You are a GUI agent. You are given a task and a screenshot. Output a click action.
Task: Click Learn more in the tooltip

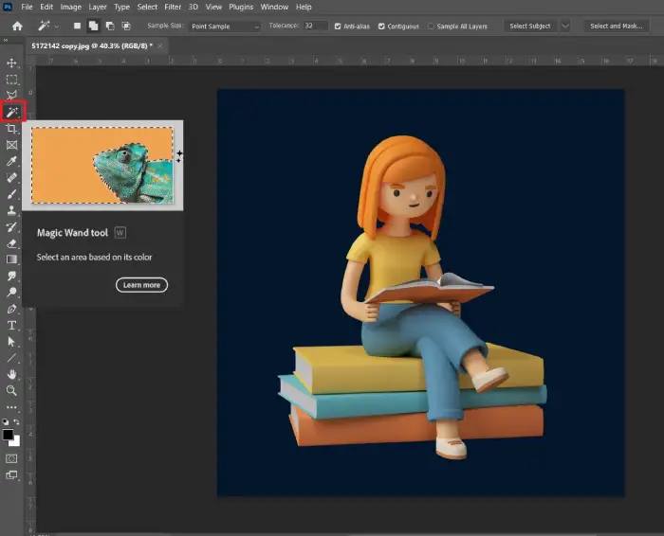(x=141, y=285)
